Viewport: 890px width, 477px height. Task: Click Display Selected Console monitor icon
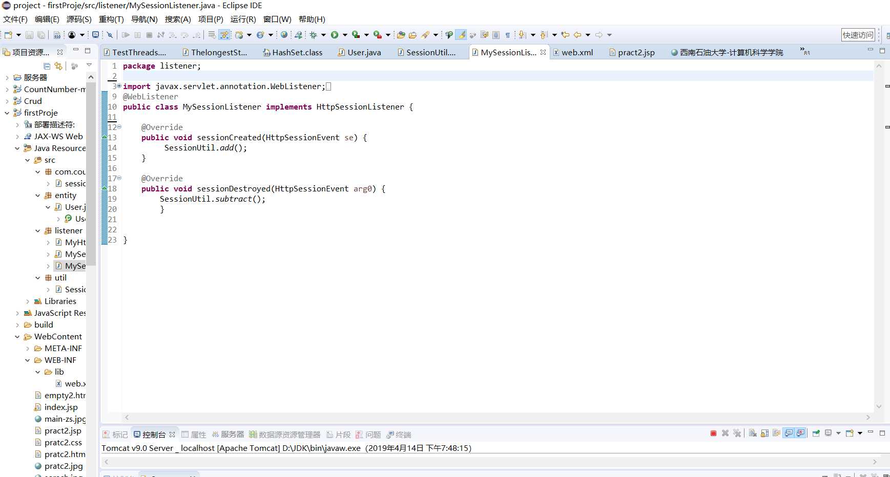pyautogui.click(x=829, y=433)
